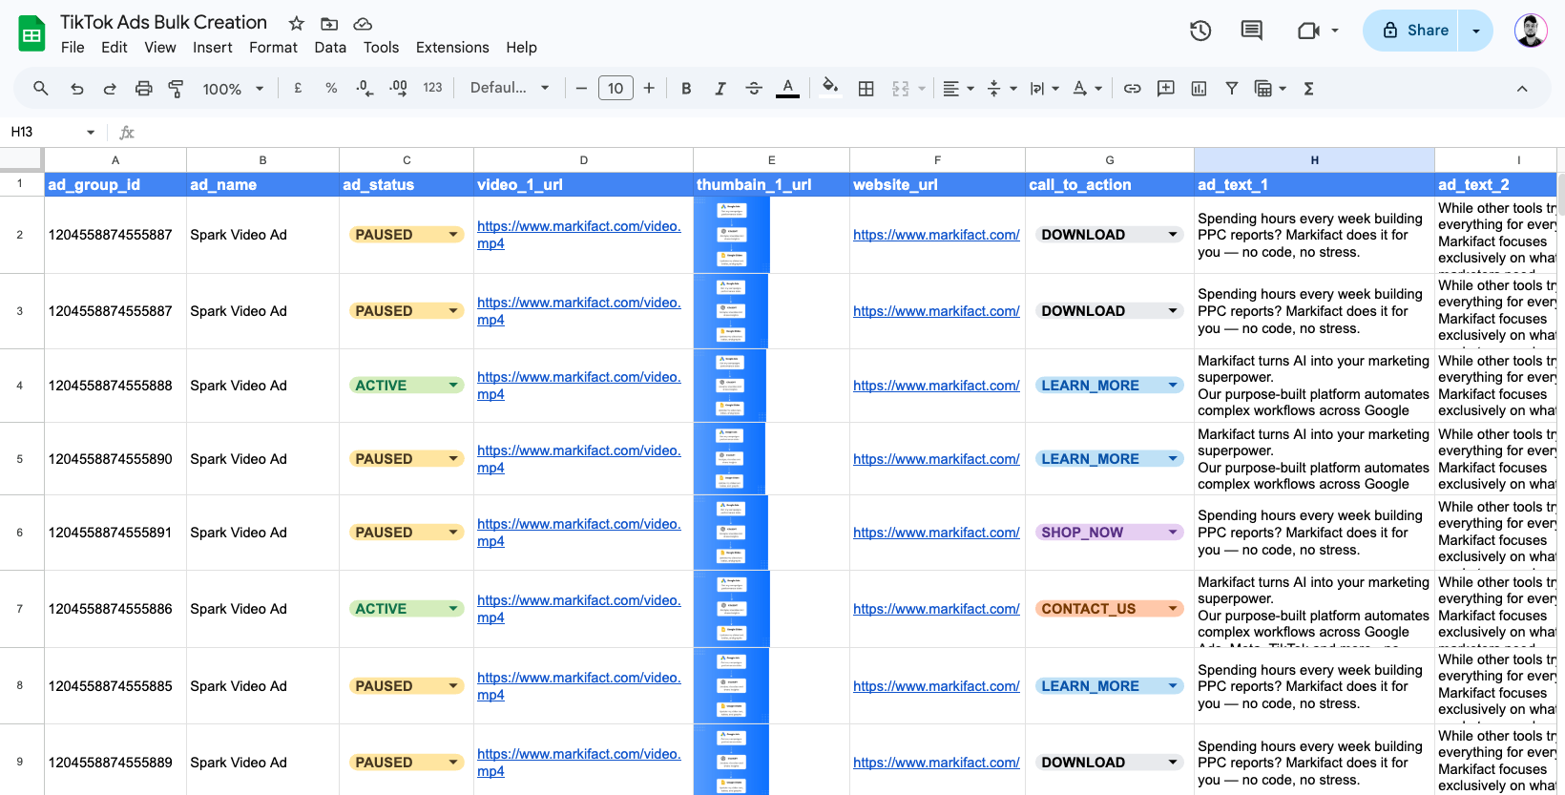The height and width of the screenshot is (795, 1565).
Task: Open the Google account avatar
Action: (1531, 31)
